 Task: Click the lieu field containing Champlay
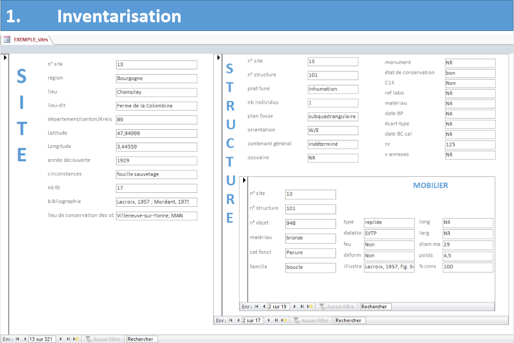(157, 92)
